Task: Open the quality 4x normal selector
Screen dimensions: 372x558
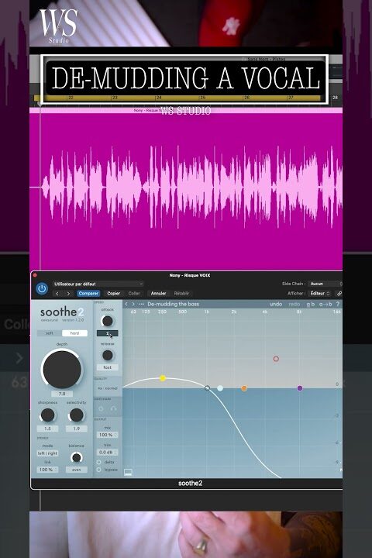Action: (108, 388)
